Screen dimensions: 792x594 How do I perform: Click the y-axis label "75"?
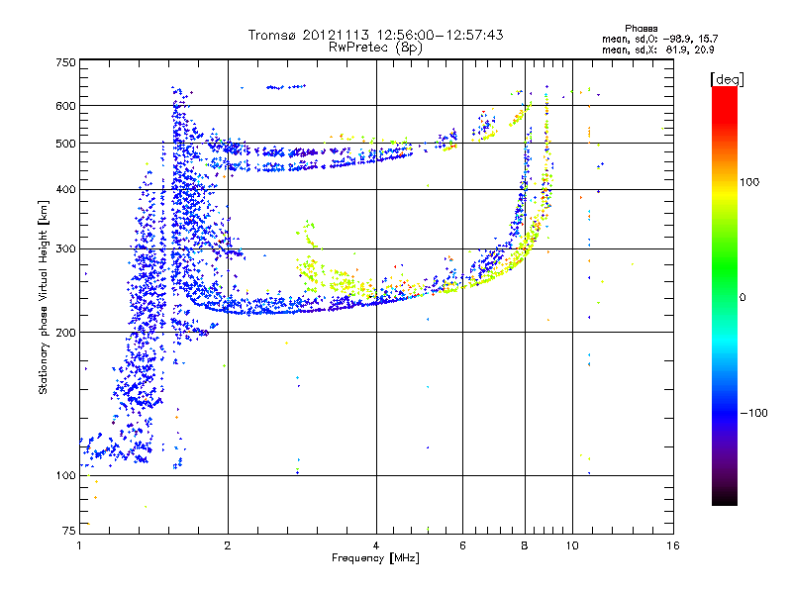[69, 531]
